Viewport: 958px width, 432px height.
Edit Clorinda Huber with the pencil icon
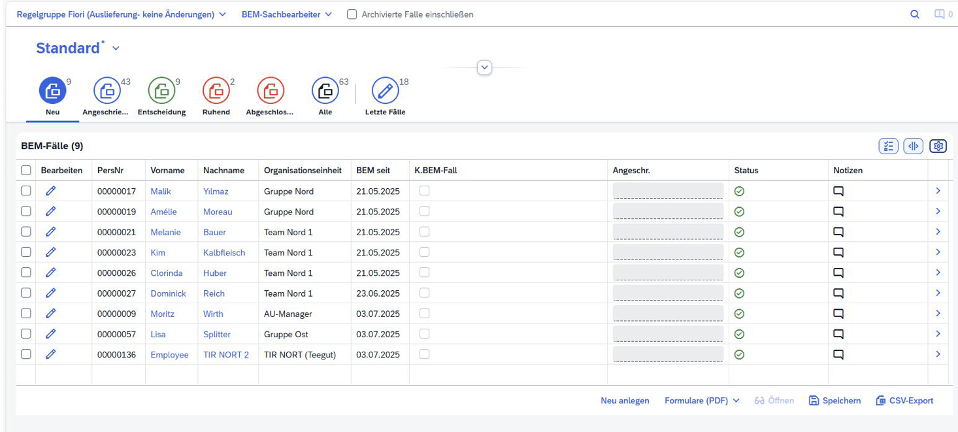(x=50, y=273)
